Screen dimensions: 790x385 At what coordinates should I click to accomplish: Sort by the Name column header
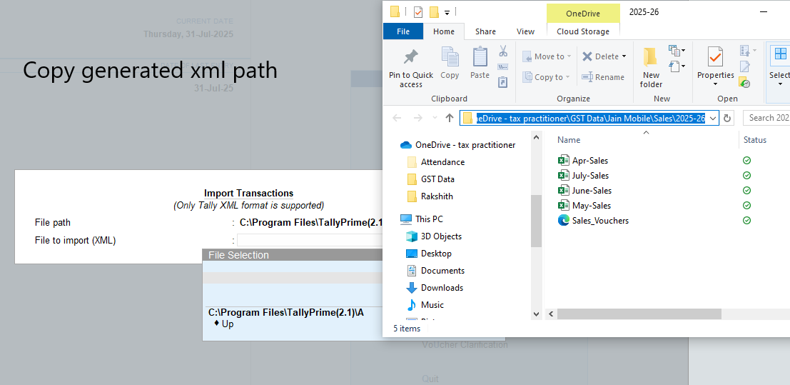click(x=569, y=140)
